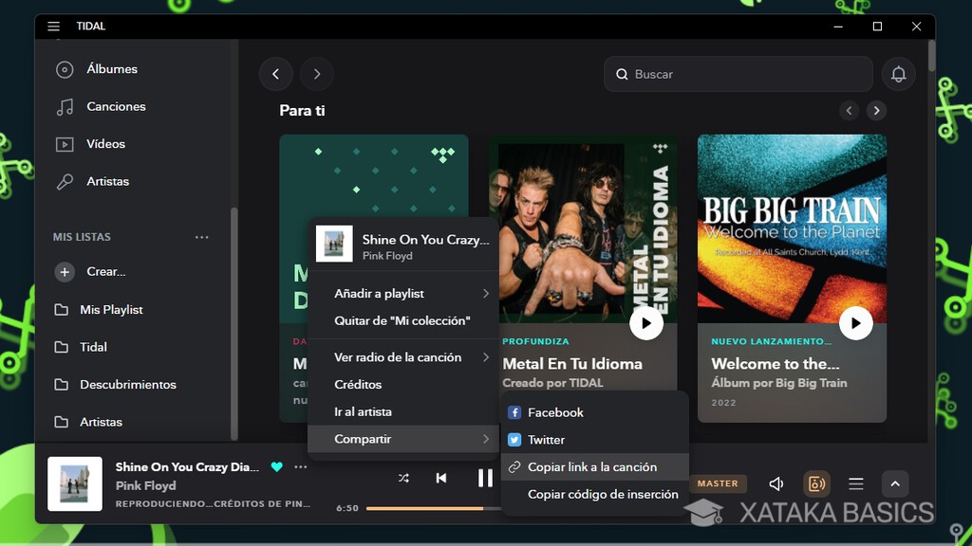Viewport: 972px width, 546px height.
Task: Open the Big Big Train album cover
Action: tap(792, 229)
